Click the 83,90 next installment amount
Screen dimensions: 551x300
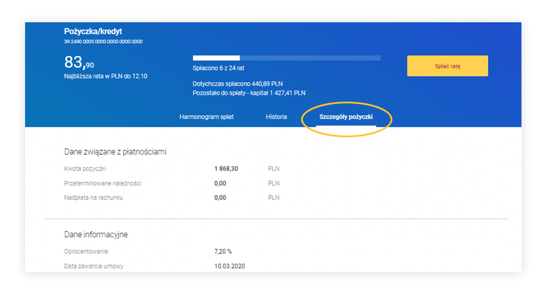coord(79,62)
